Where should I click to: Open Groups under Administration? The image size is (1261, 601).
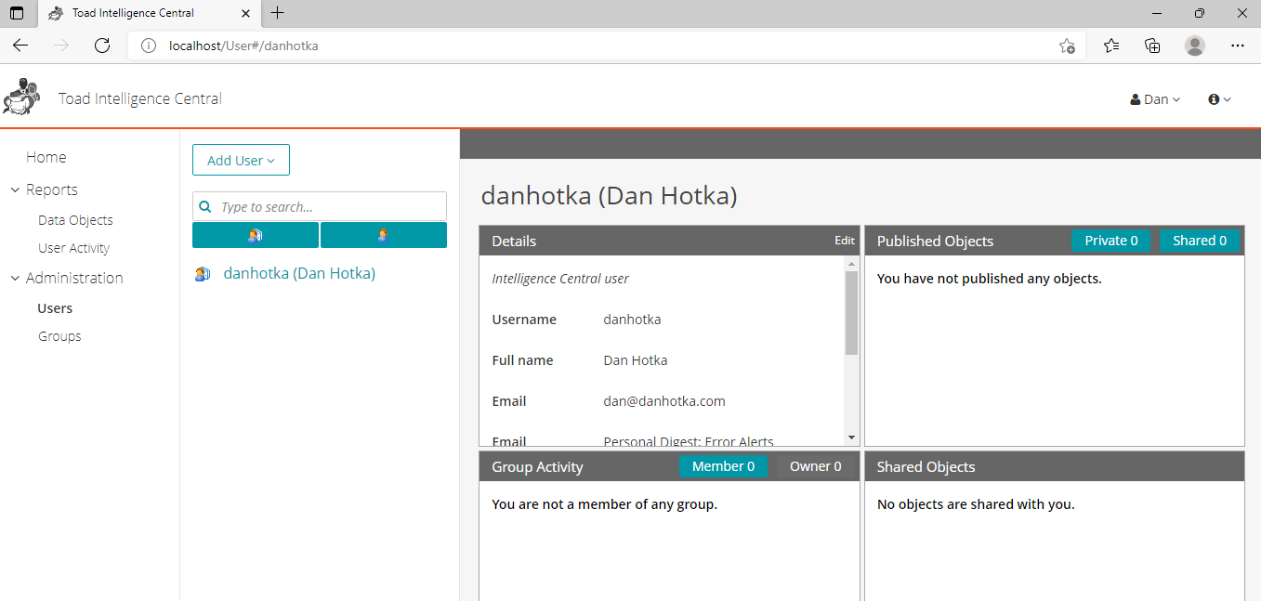click(x=59, y=336)
